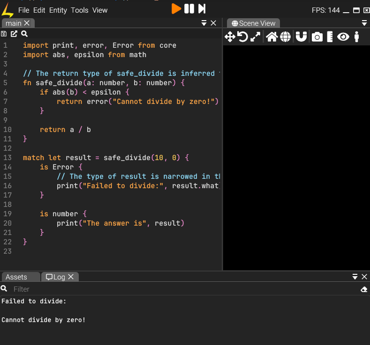Screen dimensions: 370x345
Task: Pause the running simulation
Action: [189, 9]
